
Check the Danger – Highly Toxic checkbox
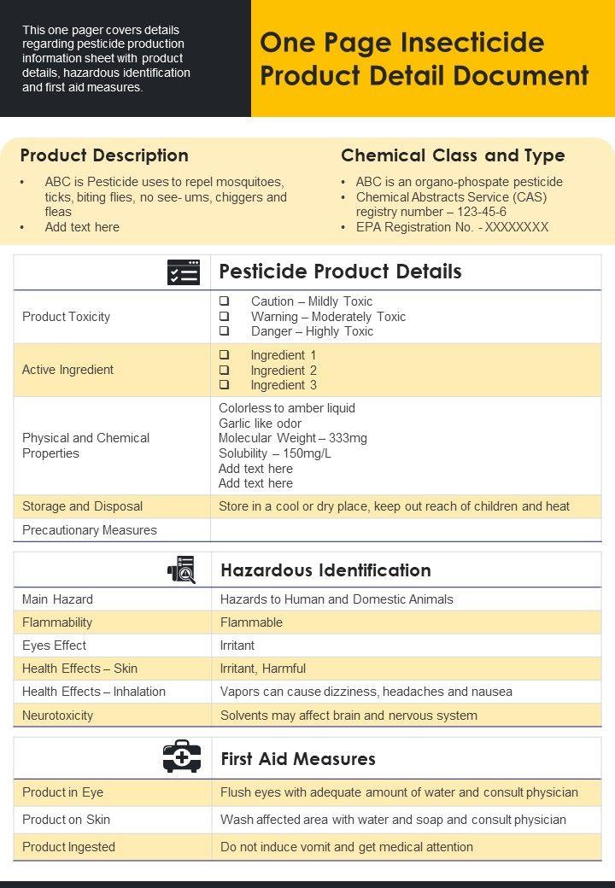coord(224,331)
